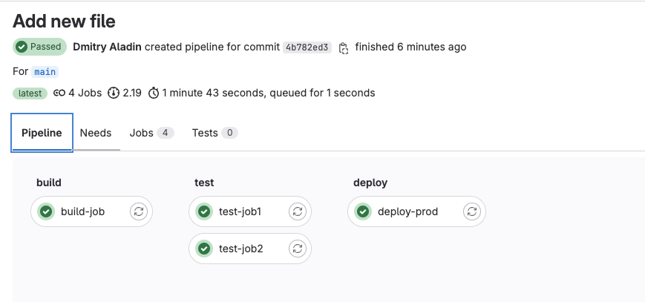Viewport: 645px width, 302px height.
Task: Retry test-job1 using the retry icon
Action: tap(298, 211)
